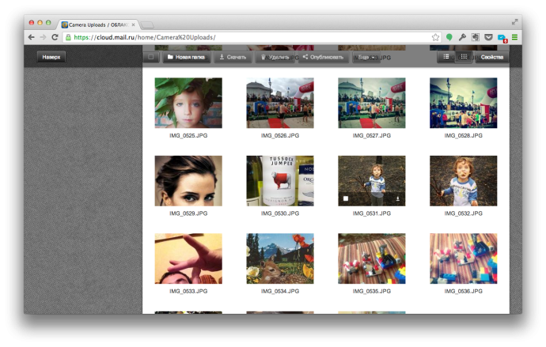The width and height of the screenshot is (546, 347).
Task: Click the green Evernote extension icon
Action: 449,37
